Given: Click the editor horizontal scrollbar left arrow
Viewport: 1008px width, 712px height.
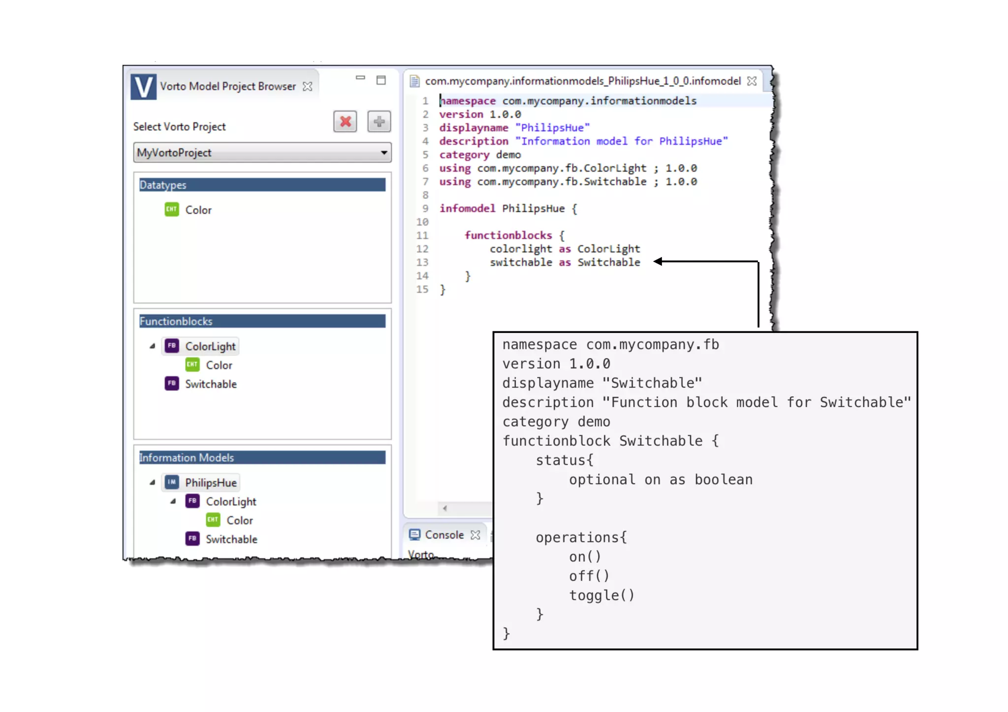Looking at the screenshot, I should coord(445,508).
